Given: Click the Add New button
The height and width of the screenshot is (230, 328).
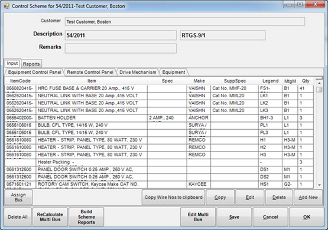Looking at the screenshot, I should [308, 197].
